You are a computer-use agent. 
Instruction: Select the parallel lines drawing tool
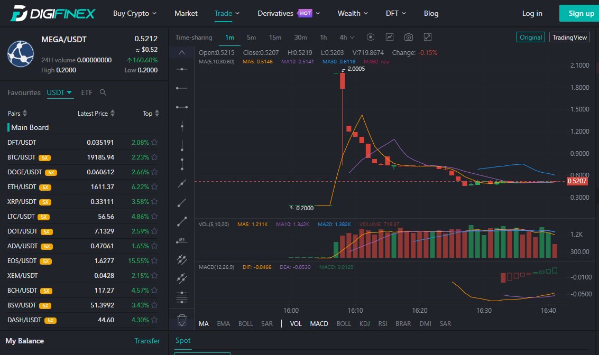[182, 278]
